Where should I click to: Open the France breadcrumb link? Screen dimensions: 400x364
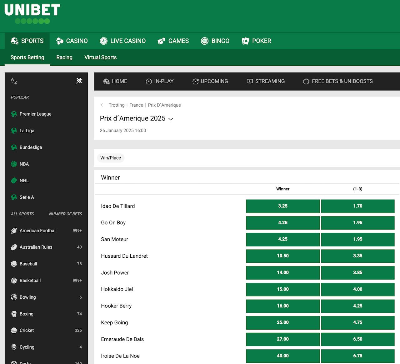[x=136, y=105]
